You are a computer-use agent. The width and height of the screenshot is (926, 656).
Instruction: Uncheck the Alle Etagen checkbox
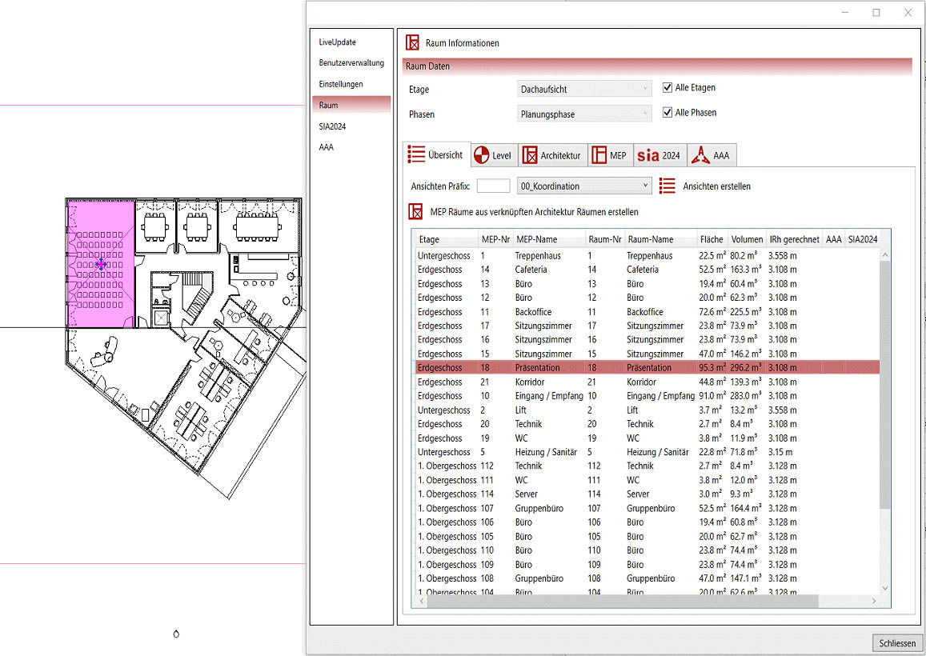point(668,88)
